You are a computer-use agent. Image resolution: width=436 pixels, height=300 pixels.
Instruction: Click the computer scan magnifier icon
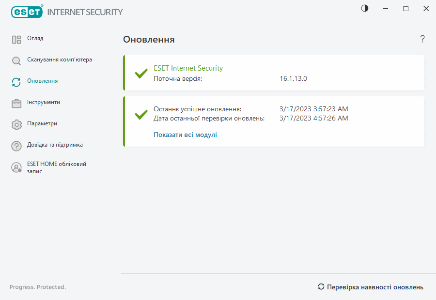(x=16, y=61)
